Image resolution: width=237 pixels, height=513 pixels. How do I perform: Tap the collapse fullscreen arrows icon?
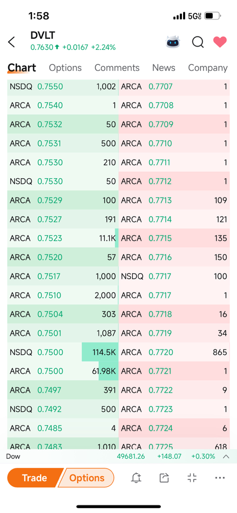[x=192, y=478]
